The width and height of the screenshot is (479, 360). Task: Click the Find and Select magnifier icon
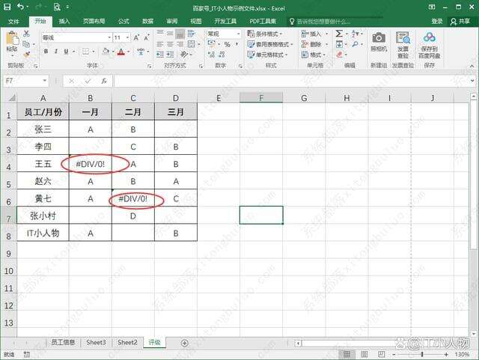coord(355,44)
